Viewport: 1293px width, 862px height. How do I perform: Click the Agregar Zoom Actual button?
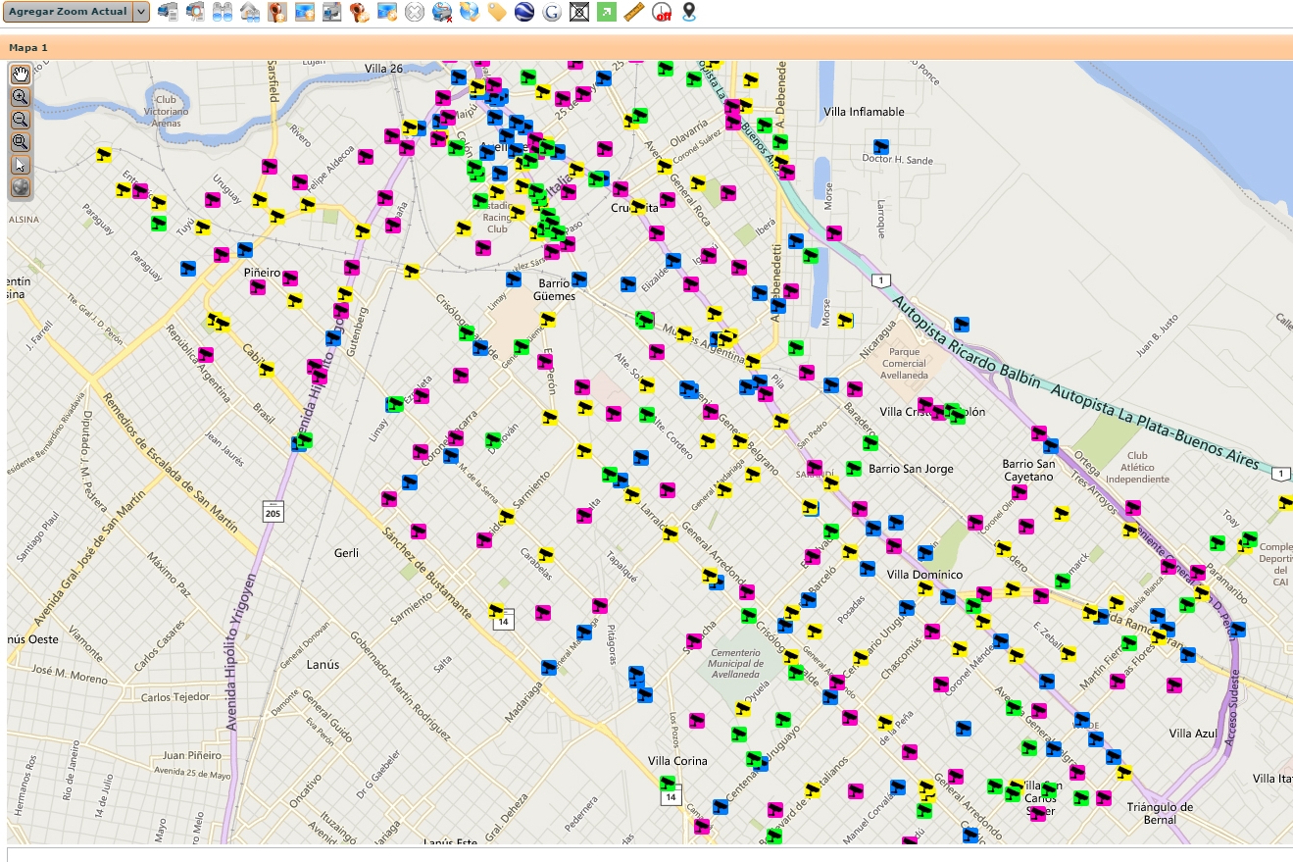coord(68,12)
